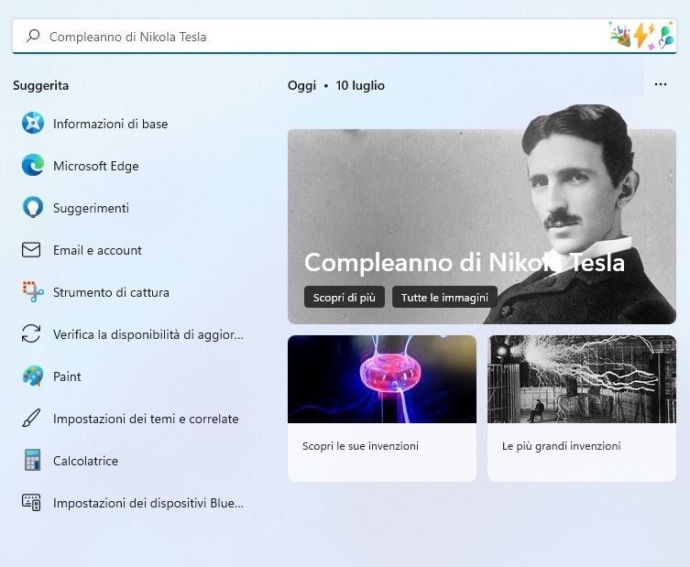Select Verifica la disponibilità di aggior... label

(148, 334)
